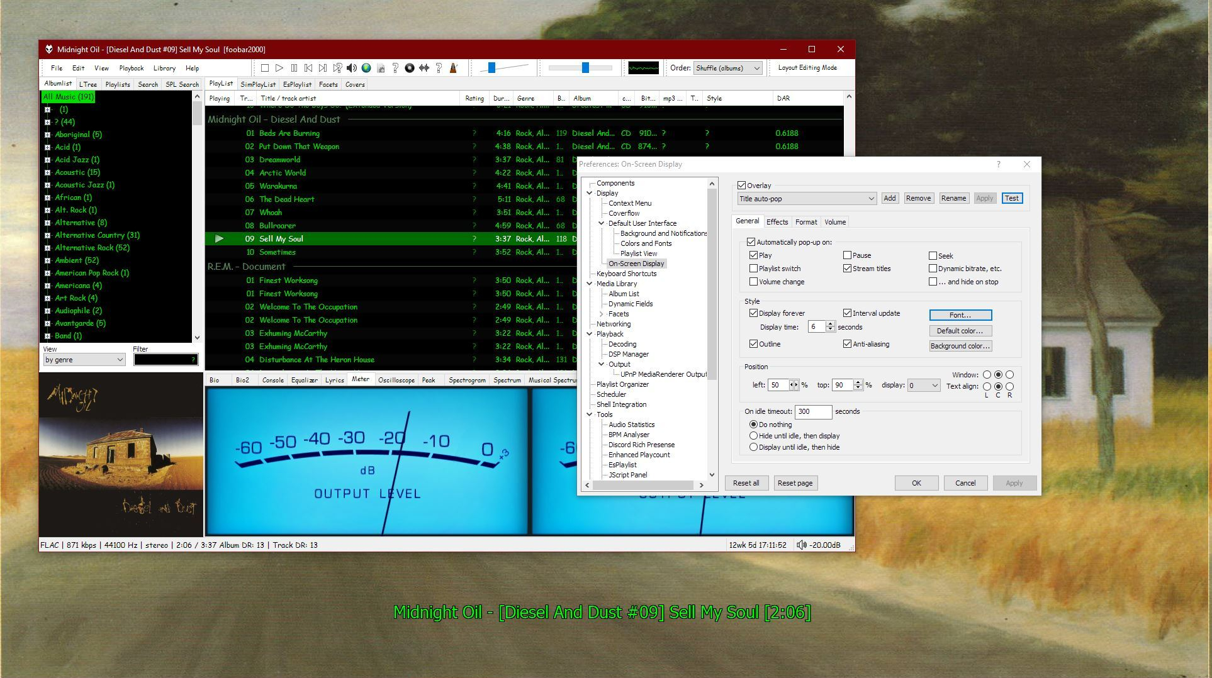
Task: Enable the Pause pop-up checkbox
Action: (x=847, y=255)
